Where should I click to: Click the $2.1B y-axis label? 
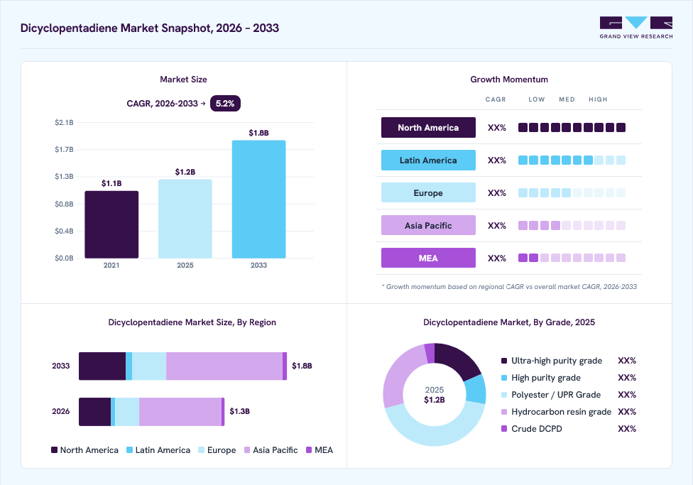coord(64,122)
